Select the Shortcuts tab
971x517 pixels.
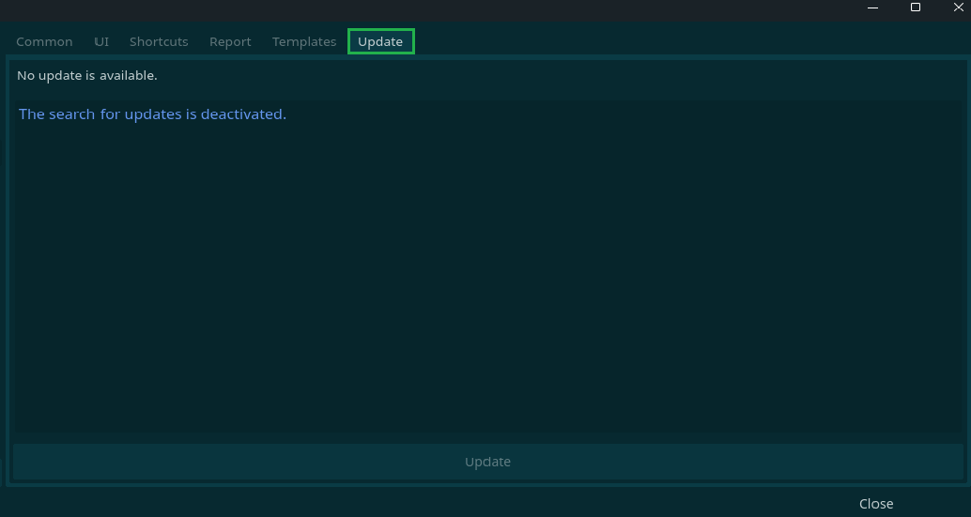tap(159, 41)
